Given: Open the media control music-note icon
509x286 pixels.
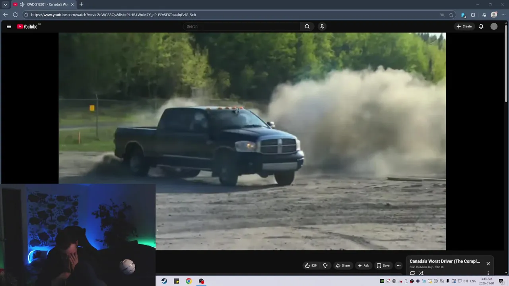Looking at the screenshot, I should coord(484,15).
